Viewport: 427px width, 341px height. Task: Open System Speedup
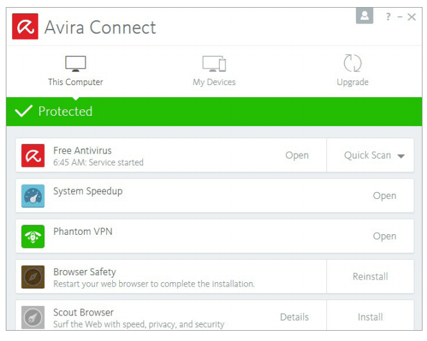(x=384, y=196)
